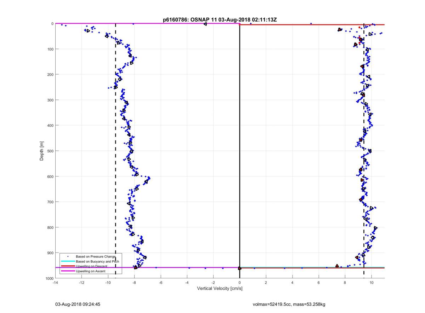
Task: Select legend entry Based on Buoyancy and Pitch
Action: 98,261
